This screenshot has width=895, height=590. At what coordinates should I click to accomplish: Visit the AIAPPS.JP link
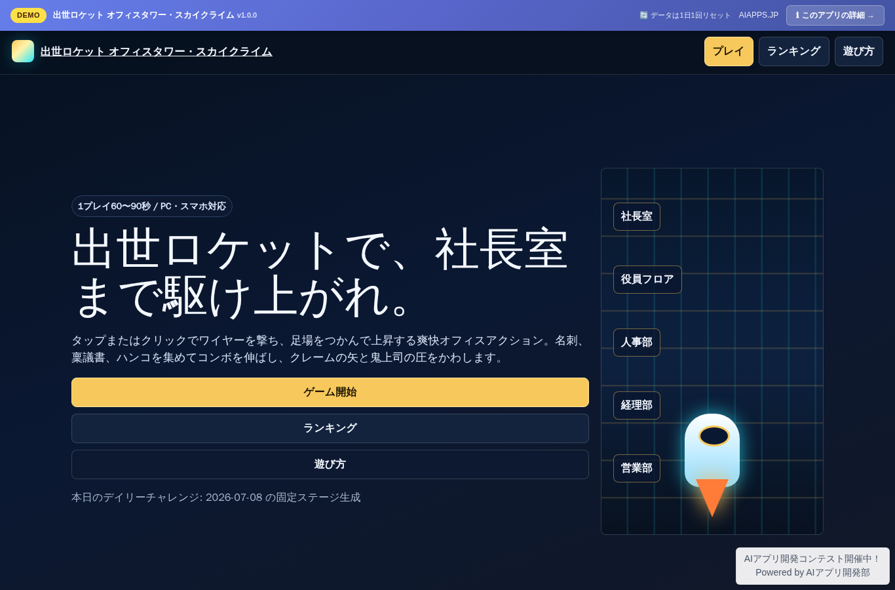(x=759, y=15)
